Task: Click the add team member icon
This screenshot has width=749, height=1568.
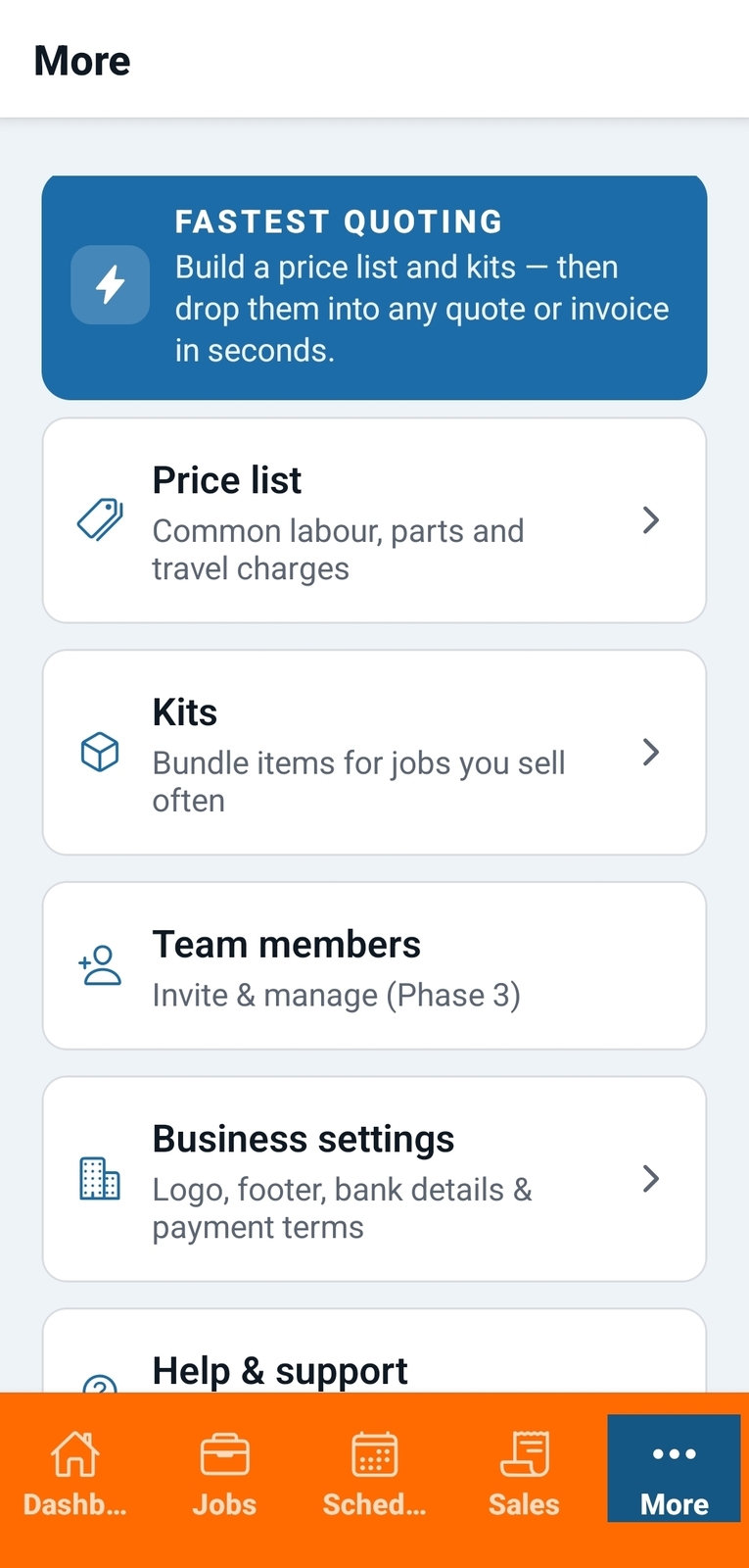Action: point(100,965)
